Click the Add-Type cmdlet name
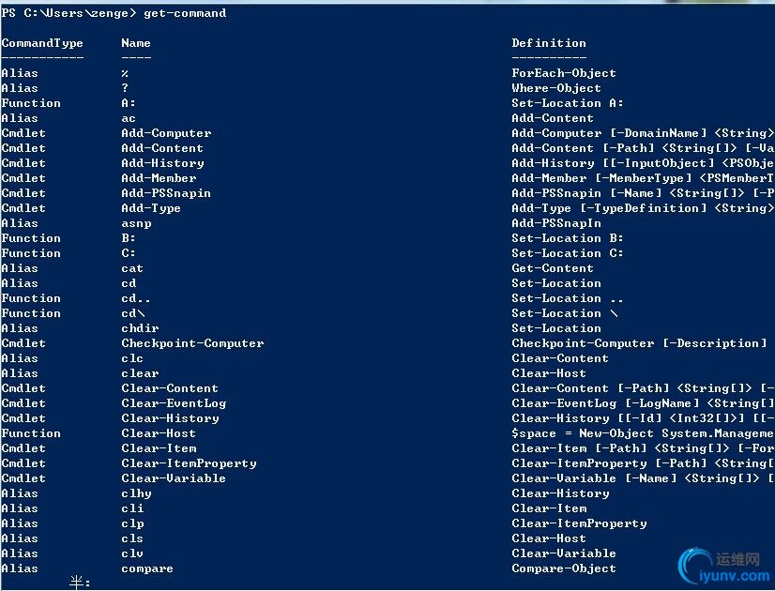This screenshot has height=591, width=775. tap(151, 208)
